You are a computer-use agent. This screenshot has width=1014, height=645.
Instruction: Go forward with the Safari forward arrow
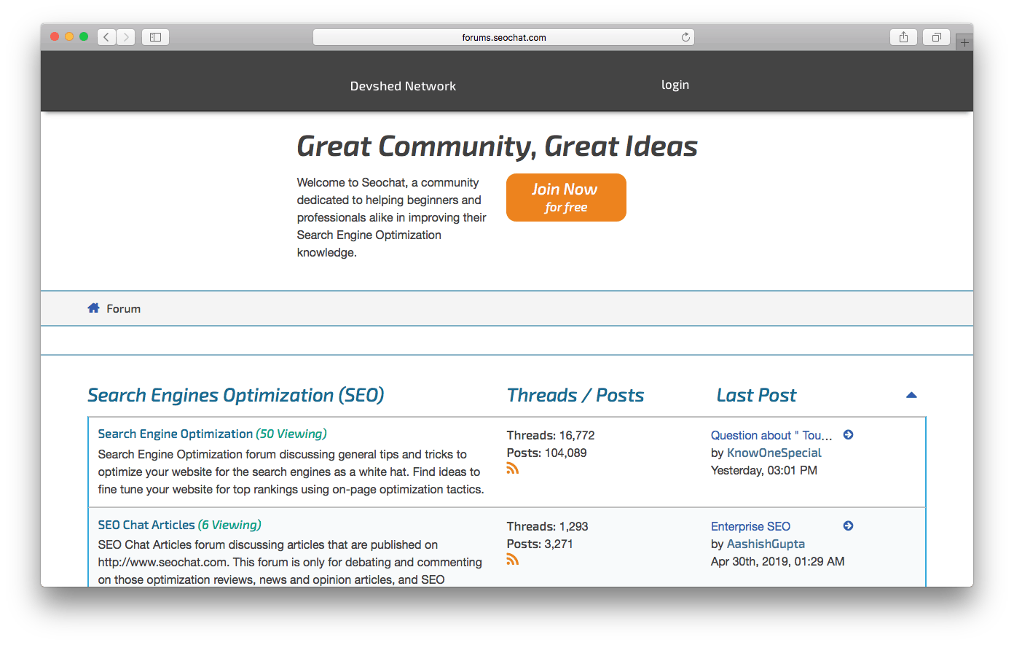tap(125, 37)
